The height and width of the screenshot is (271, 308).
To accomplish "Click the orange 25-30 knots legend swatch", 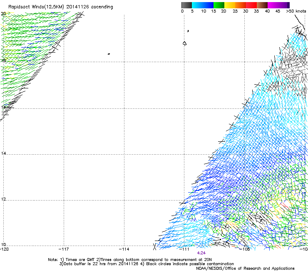I will click(x=241, y=5).
